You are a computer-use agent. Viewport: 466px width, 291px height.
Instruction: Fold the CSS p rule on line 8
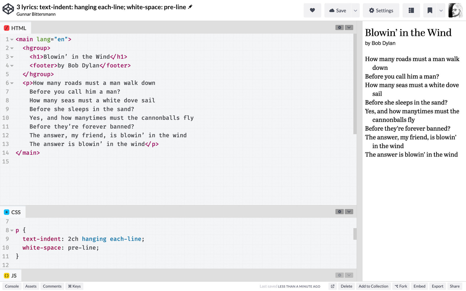pyautogui.click(x=12, y=230)
